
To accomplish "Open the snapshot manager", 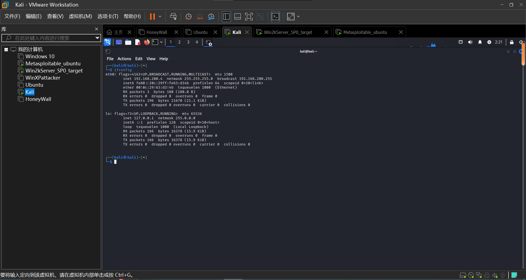I will [x=211, y=17].
